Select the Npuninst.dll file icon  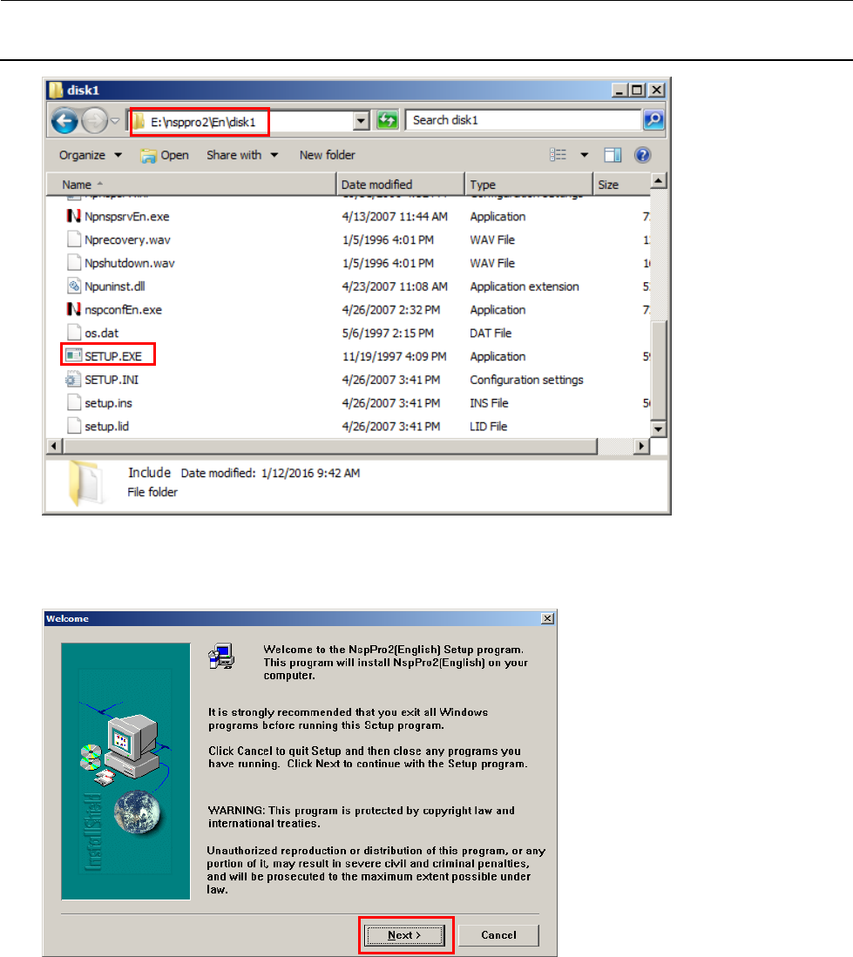(x=74, y=286)
